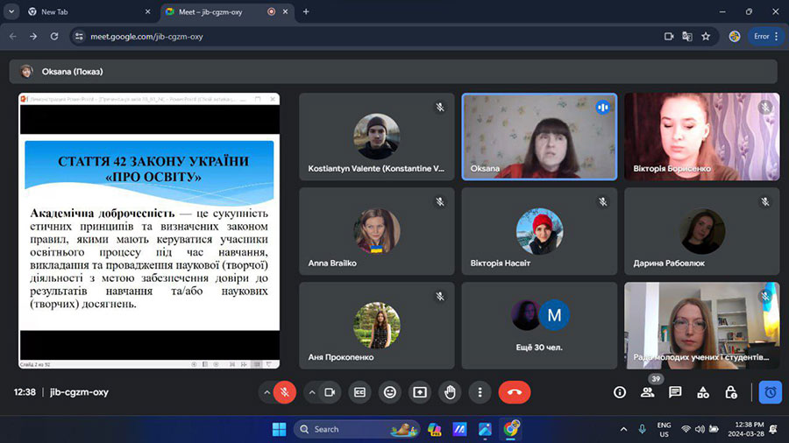Select Kostiantyn Valente's tile

pos(377,137)
